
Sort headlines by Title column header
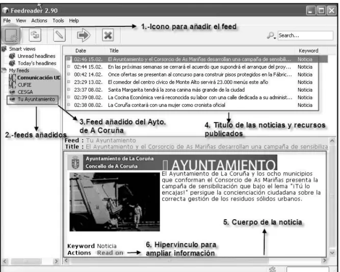[x=114, y=51]
